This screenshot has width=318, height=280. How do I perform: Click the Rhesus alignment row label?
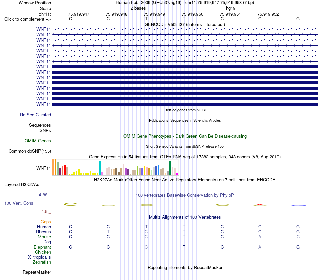click(44, 232)
